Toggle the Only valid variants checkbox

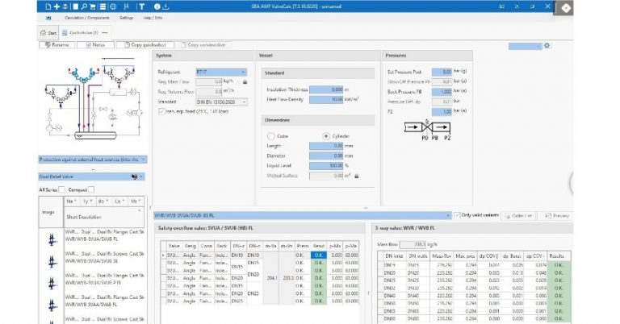pyautogui.click(x=458, y=216)
